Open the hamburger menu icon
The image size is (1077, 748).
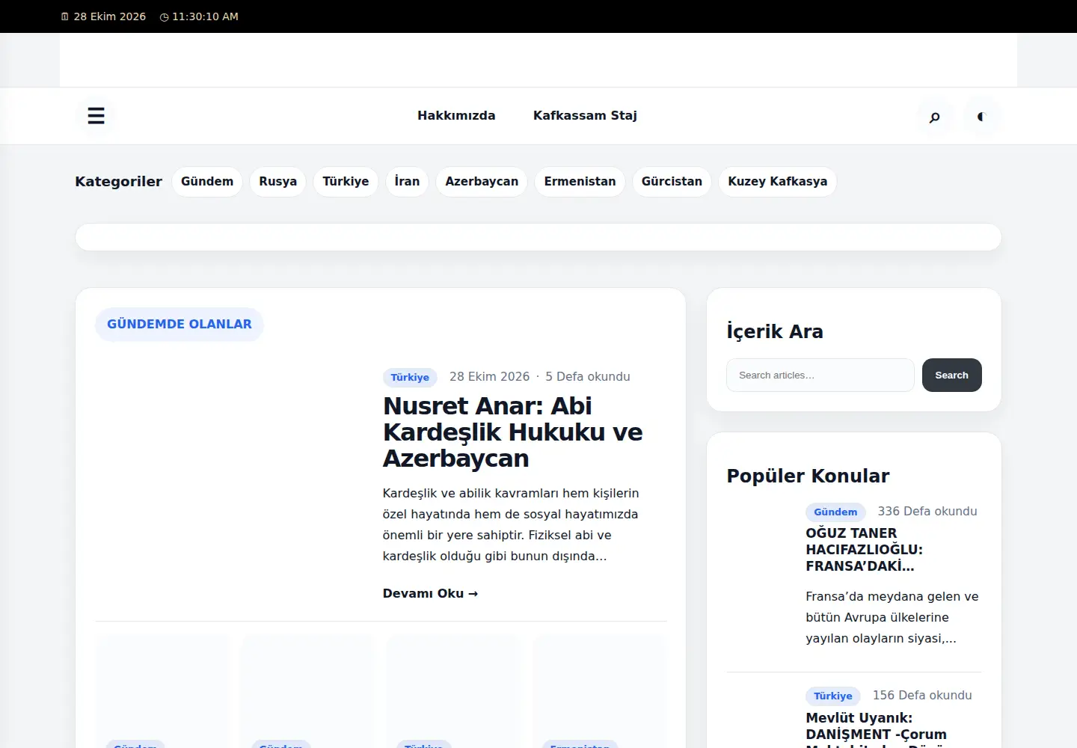96,116
